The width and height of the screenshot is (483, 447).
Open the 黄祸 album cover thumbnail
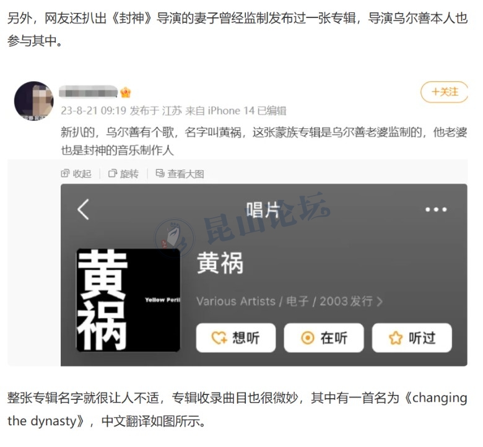(x=128, y=300)
